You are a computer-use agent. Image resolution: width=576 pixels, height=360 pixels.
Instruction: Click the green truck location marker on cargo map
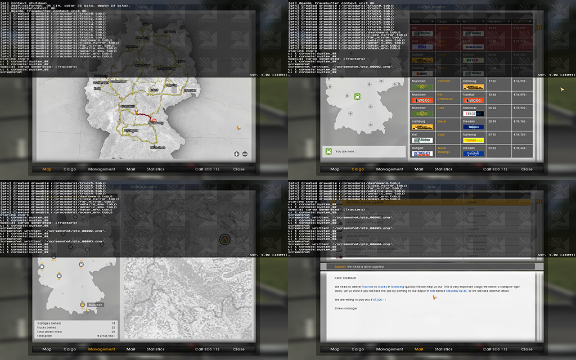357,96
